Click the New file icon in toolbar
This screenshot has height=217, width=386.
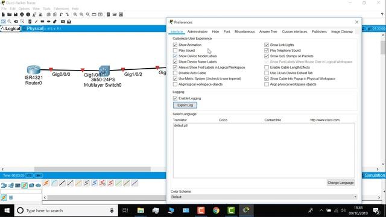pos(3,14)
